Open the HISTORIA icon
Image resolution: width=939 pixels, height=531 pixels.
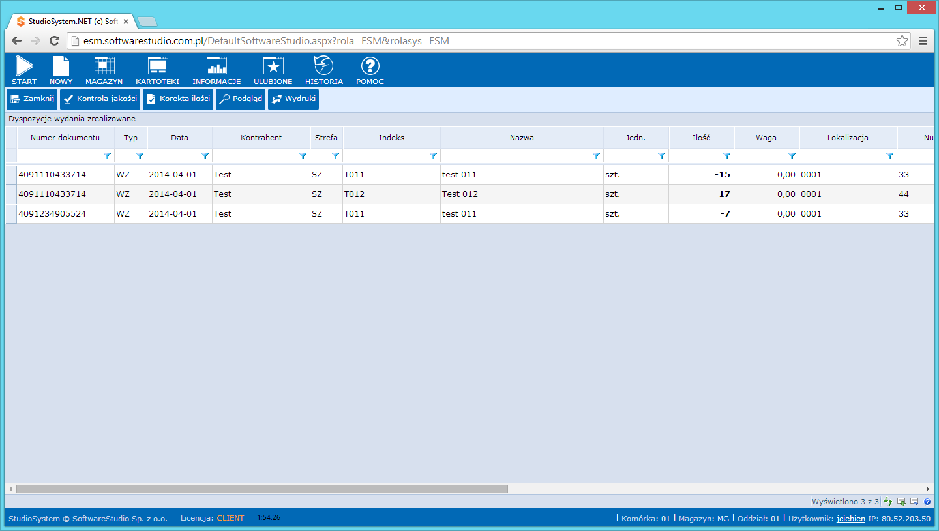pyautogui.click(x=324, y=70)
